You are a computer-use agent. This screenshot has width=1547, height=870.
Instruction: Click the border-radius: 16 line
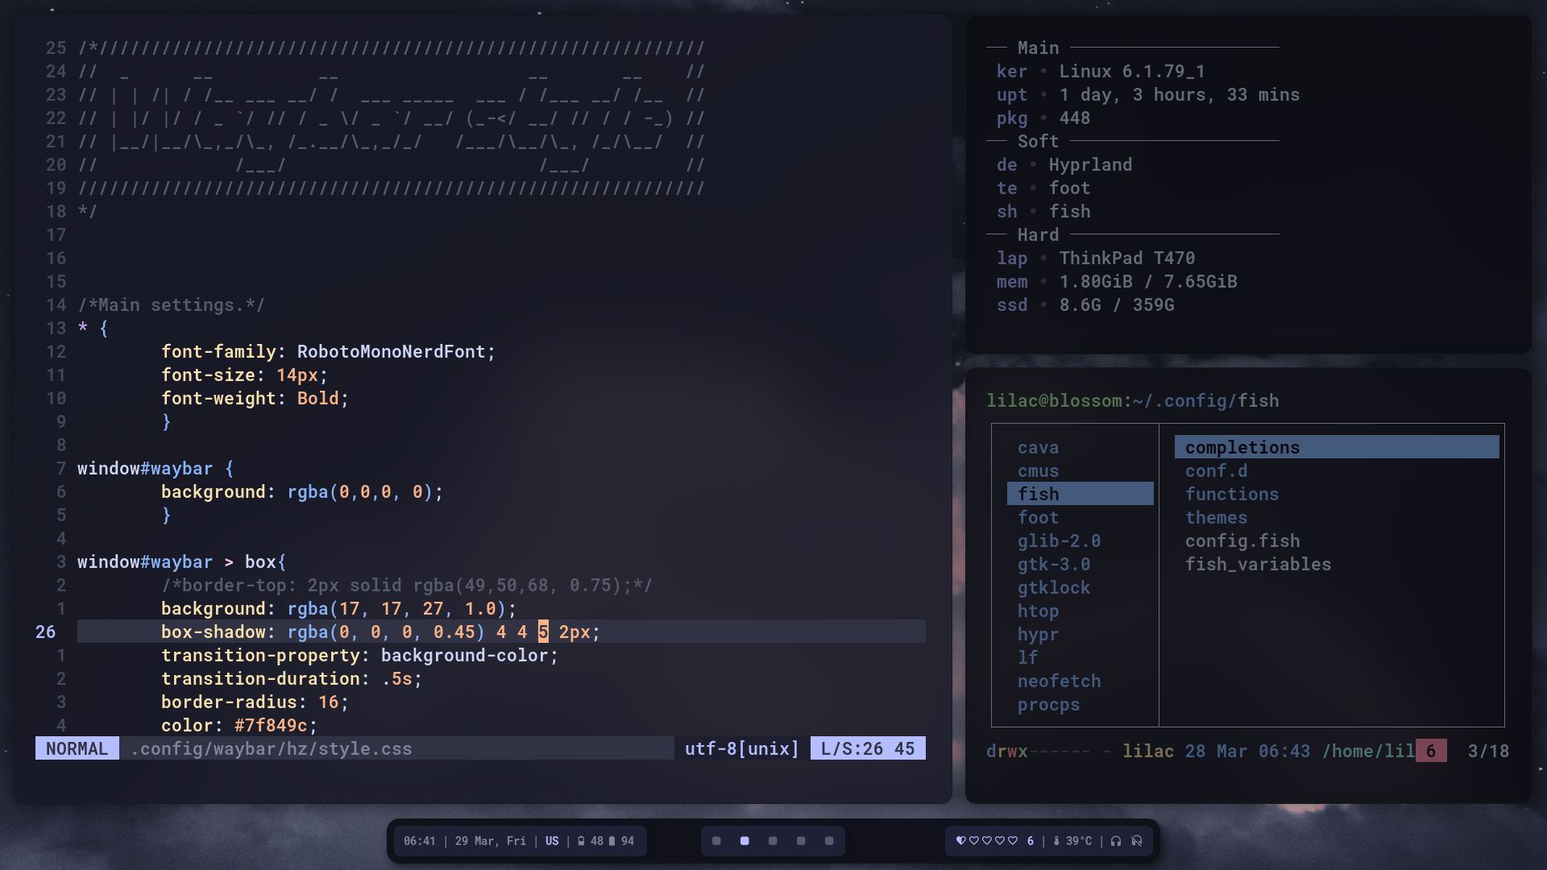pyautogui.click(x=255, y=702)
